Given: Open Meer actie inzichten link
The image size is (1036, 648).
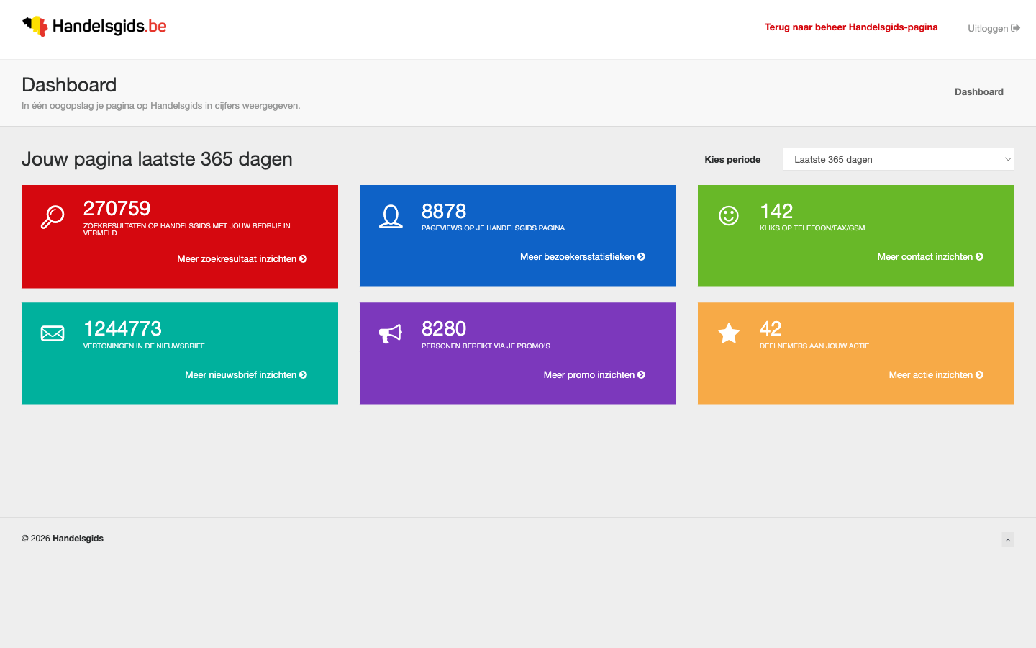Looking at the screenshot, I should click(936, 375).
